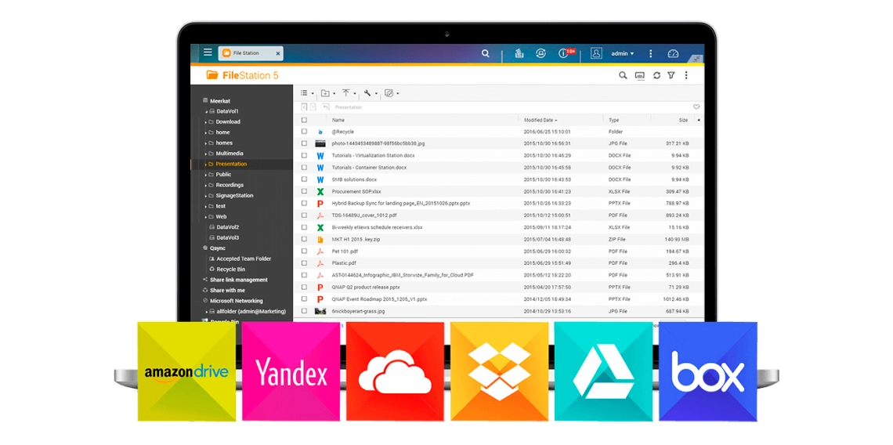Check TDS-16489U_cover_1012.pdf checkbox

(x=304, y=215)
